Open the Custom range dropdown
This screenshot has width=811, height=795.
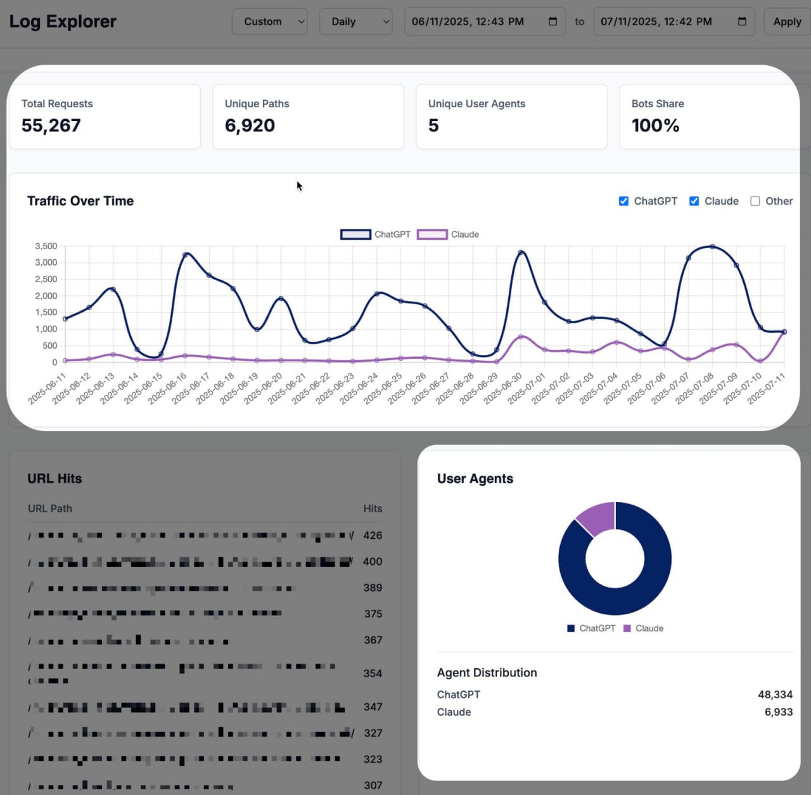click(269, 22)
